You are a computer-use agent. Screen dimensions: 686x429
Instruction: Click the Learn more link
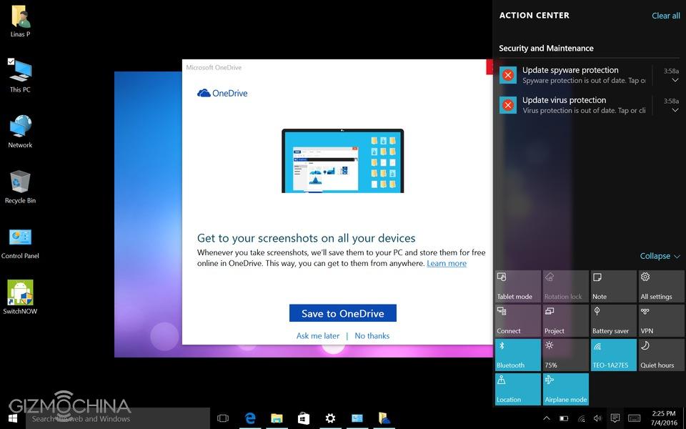pos(447,263)
